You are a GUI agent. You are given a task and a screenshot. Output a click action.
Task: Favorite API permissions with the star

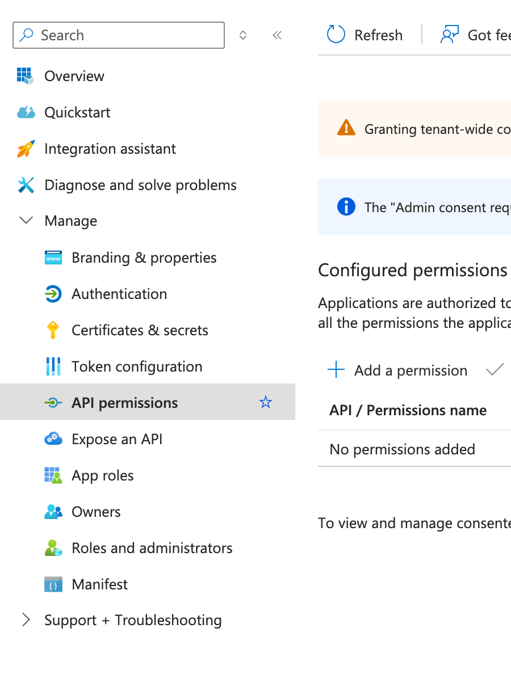pyautogui.click(x=266, y=403)
